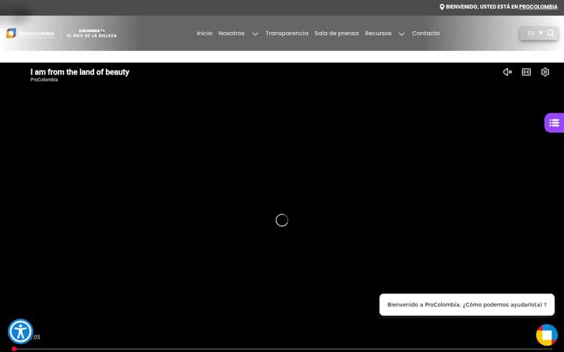Click the ProColombia logo
Screen dimensions: 564x352
click(x=31, y=34)
